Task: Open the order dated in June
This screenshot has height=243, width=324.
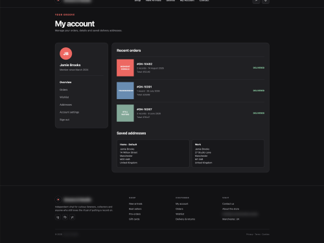Action: click(191, 113)
